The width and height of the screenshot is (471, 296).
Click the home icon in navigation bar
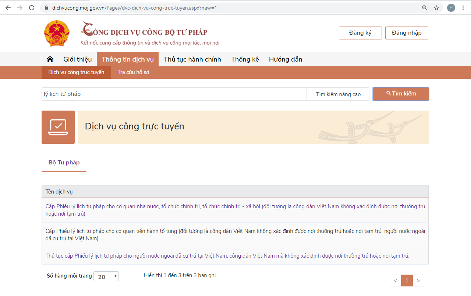click(x=50, y=59)
